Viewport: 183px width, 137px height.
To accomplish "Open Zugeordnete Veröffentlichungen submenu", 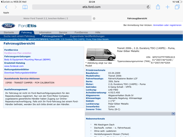I will 87,36.
